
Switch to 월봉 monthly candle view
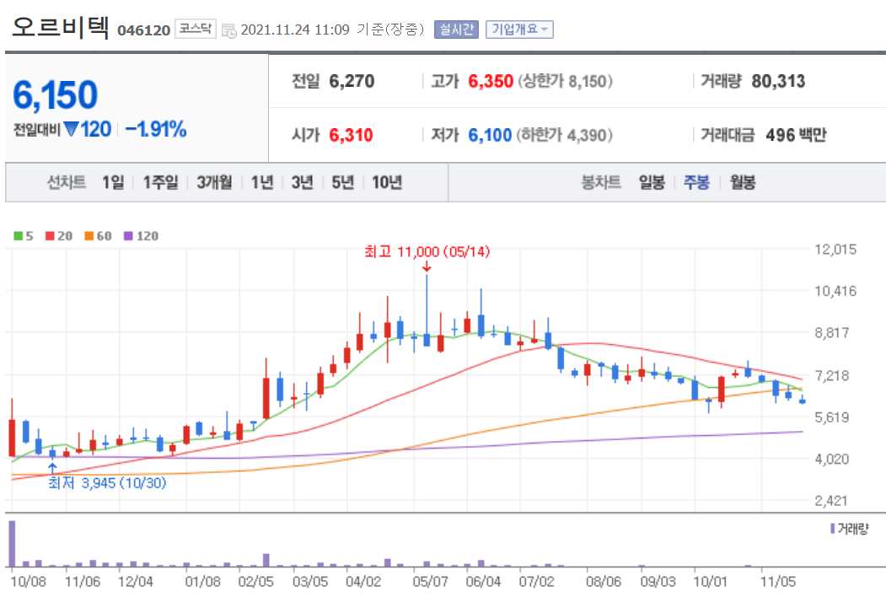[x=742, y=181]
